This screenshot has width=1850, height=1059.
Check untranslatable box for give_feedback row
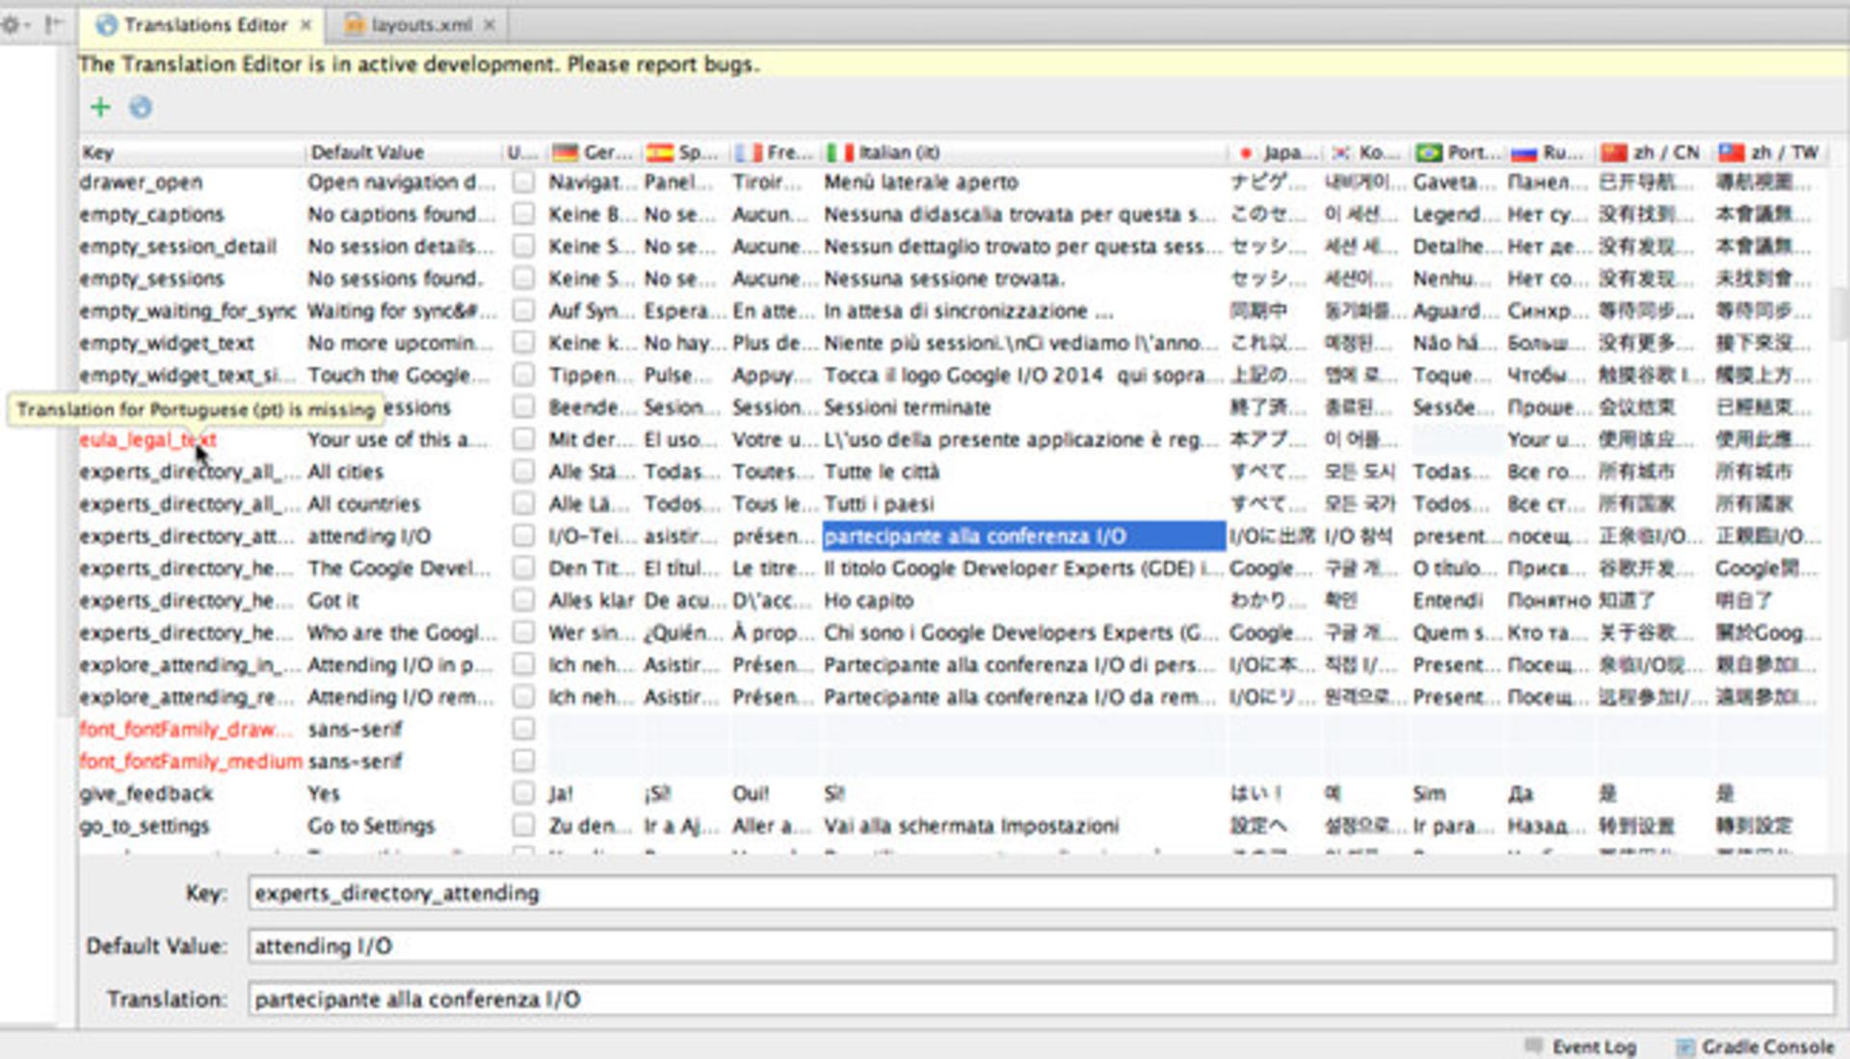(x=523, y=793)
